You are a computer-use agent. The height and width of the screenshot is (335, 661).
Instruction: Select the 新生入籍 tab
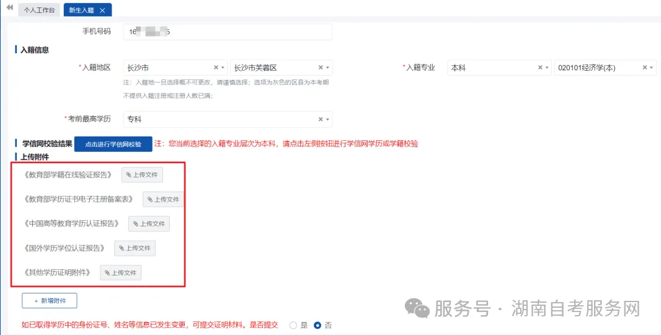click(x=81, y=11)
